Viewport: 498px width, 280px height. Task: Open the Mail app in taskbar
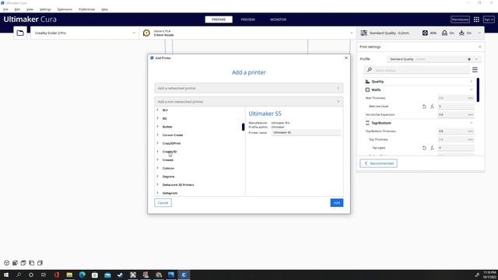(107, 275)
